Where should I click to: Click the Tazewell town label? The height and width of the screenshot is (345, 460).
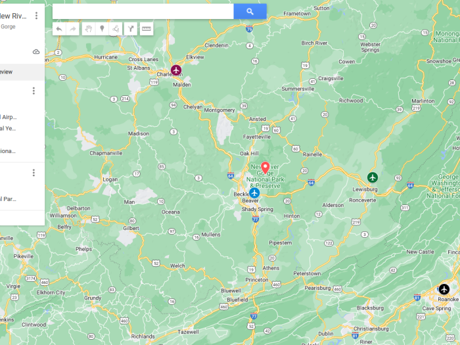click(188, 332)
